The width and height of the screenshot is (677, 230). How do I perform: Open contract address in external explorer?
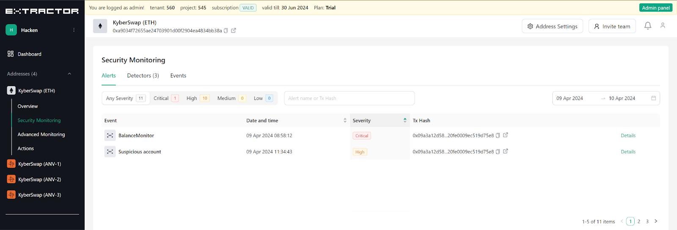234,30
